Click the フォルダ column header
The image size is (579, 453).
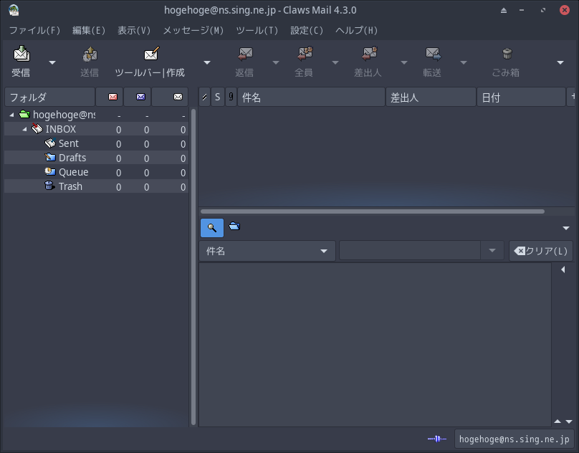pyautogui.click(x=50, y=97)
